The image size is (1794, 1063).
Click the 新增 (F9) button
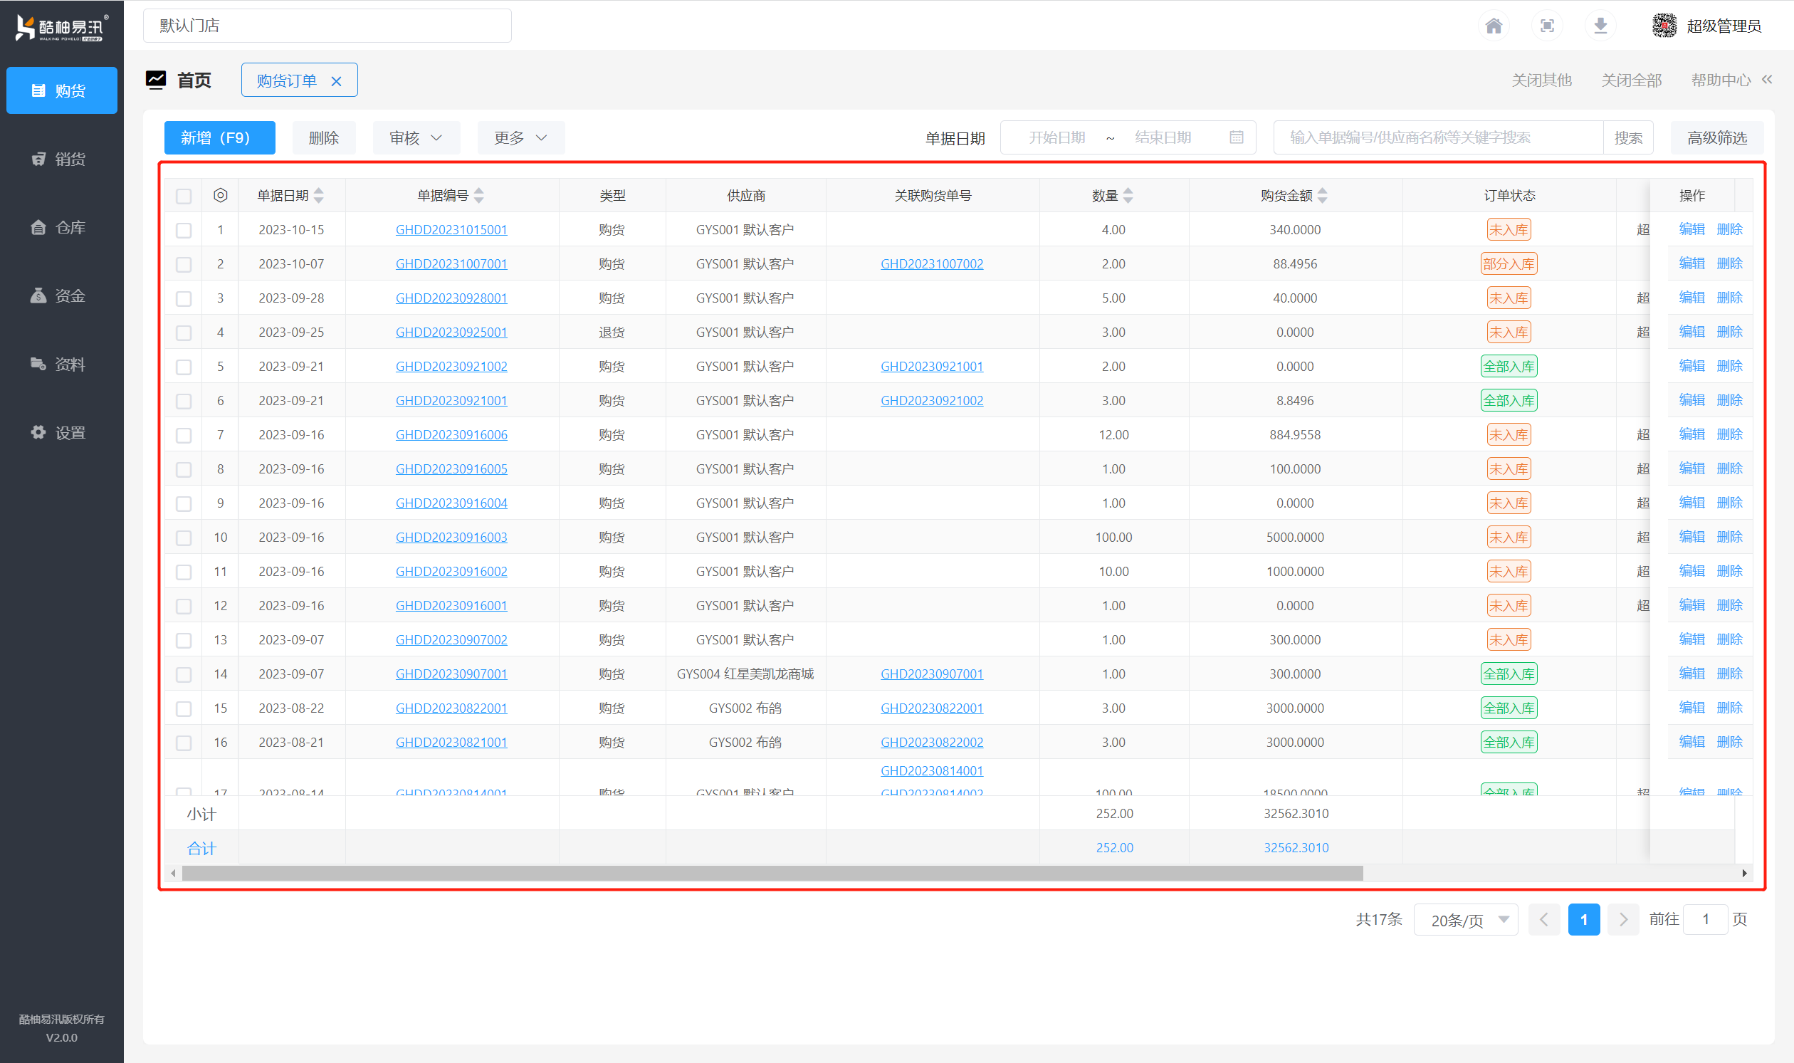coord(219,137)
